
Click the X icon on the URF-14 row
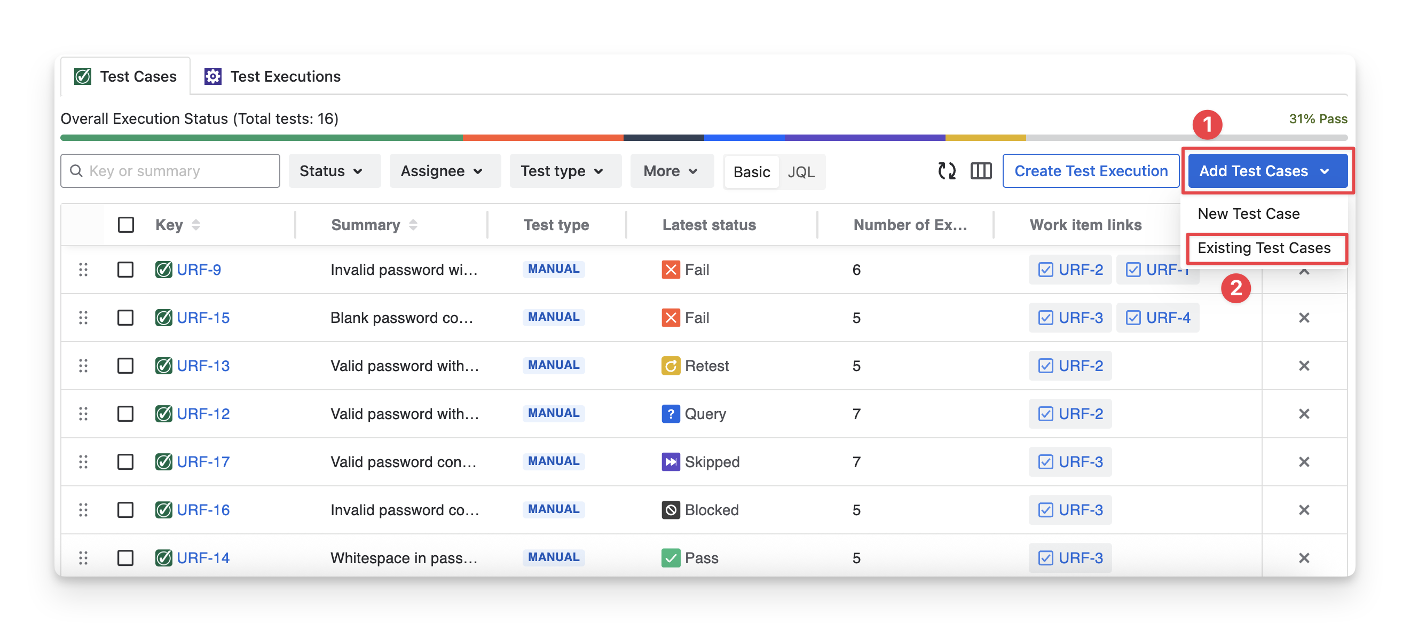click(x=1304, y=558)
